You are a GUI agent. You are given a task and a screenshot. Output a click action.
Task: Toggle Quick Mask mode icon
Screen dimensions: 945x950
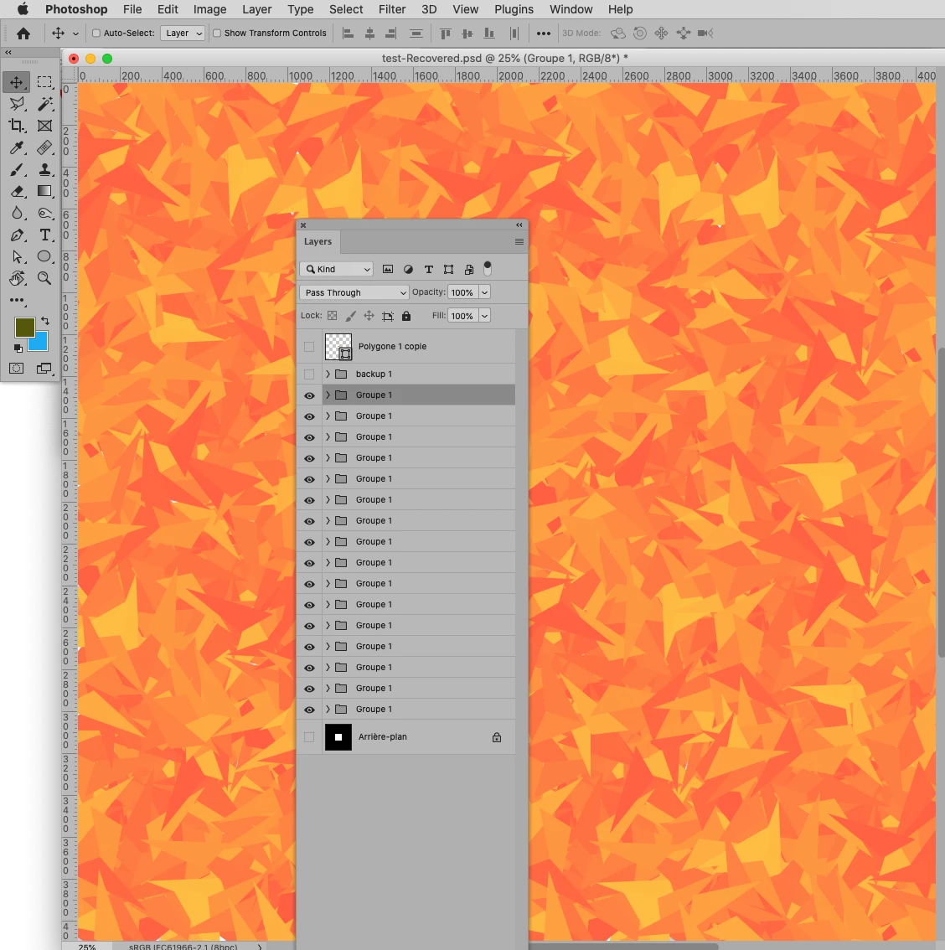[x=17, y=369]
